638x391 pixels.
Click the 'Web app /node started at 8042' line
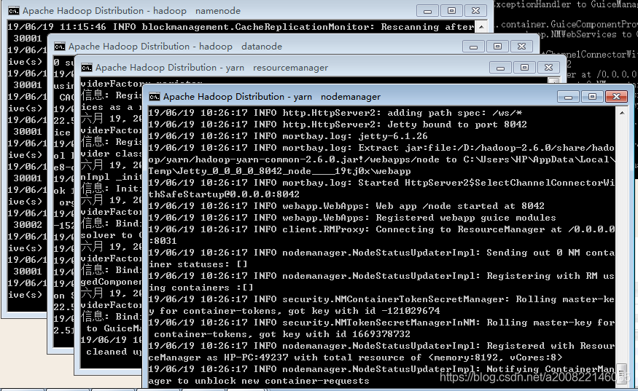346,206
